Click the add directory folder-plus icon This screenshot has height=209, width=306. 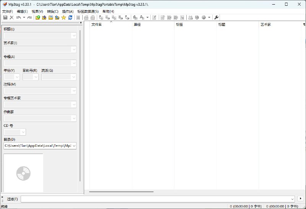[44, 18]
